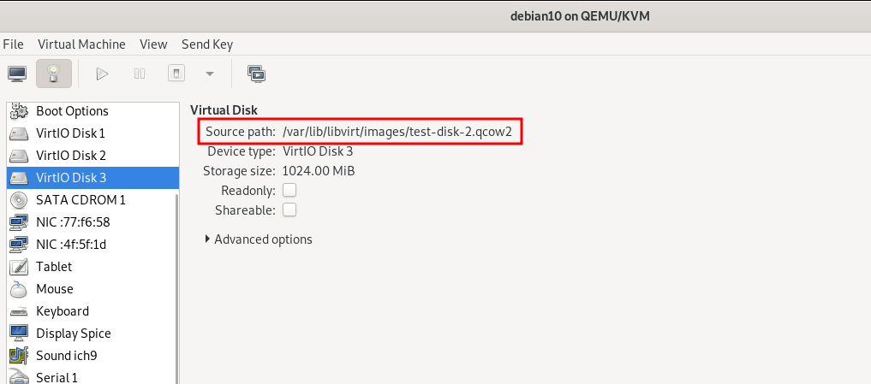Show the graphical console monitor icon
This screenshot has width=871, height=384.
[17, 74]
